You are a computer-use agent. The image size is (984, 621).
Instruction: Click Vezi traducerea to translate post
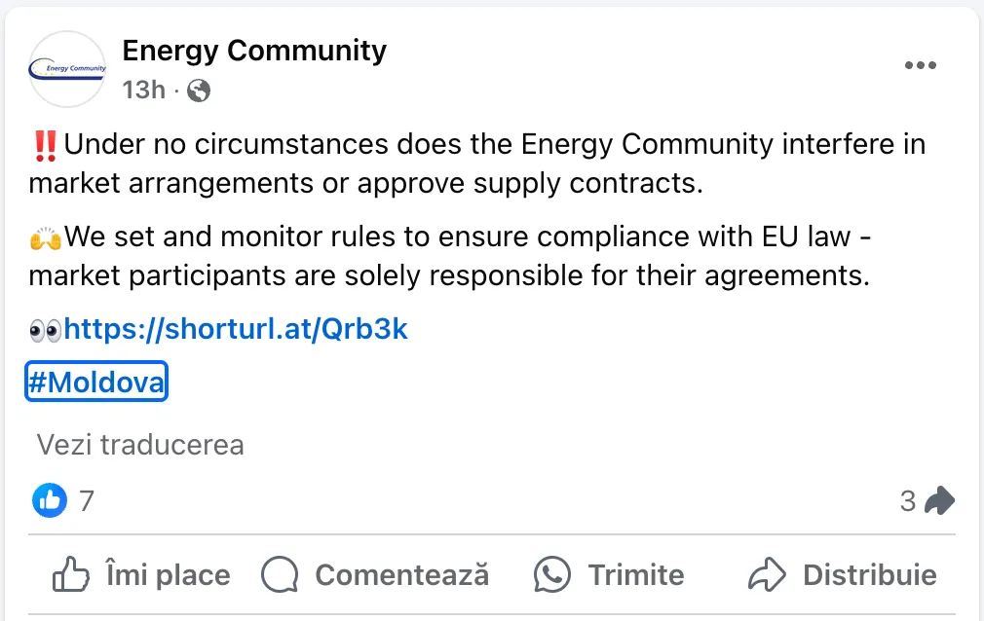coord(140,446)
